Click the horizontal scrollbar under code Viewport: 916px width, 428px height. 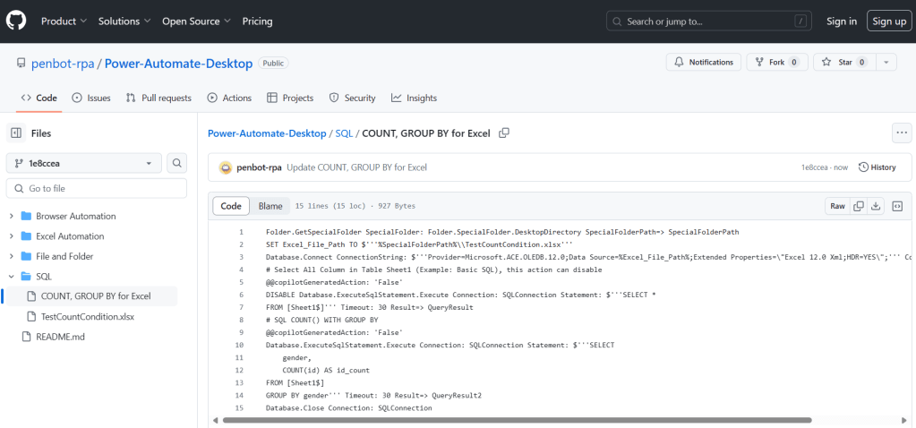pos(510,419)
